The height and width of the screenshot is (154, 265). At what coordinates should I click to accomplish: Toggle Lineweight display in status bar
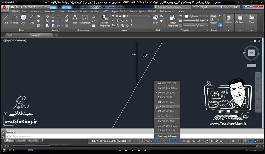[184, 141]
